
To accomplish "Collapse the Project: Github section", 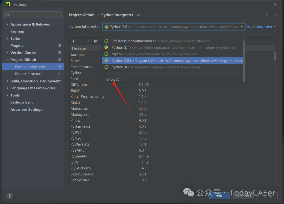I will coord(7,60).
